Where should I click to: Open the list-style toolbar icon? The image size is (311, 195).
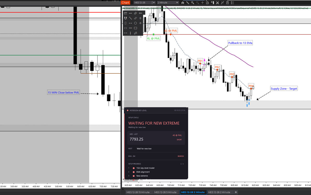click(232, 3)
